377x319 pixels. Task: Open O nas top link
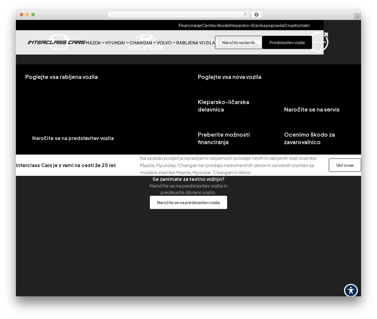pyautogui.click(x=289, y=25)
